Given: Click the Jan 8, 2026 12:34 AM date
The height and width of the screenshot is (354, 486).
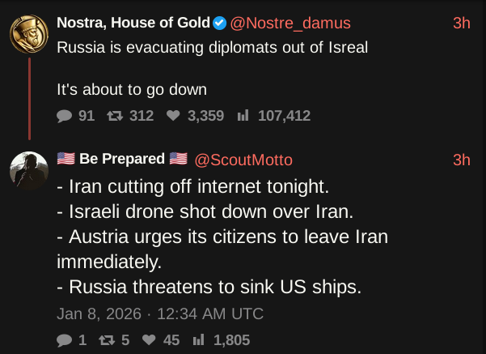Looking at the screenshot, I should click(160, 313).
